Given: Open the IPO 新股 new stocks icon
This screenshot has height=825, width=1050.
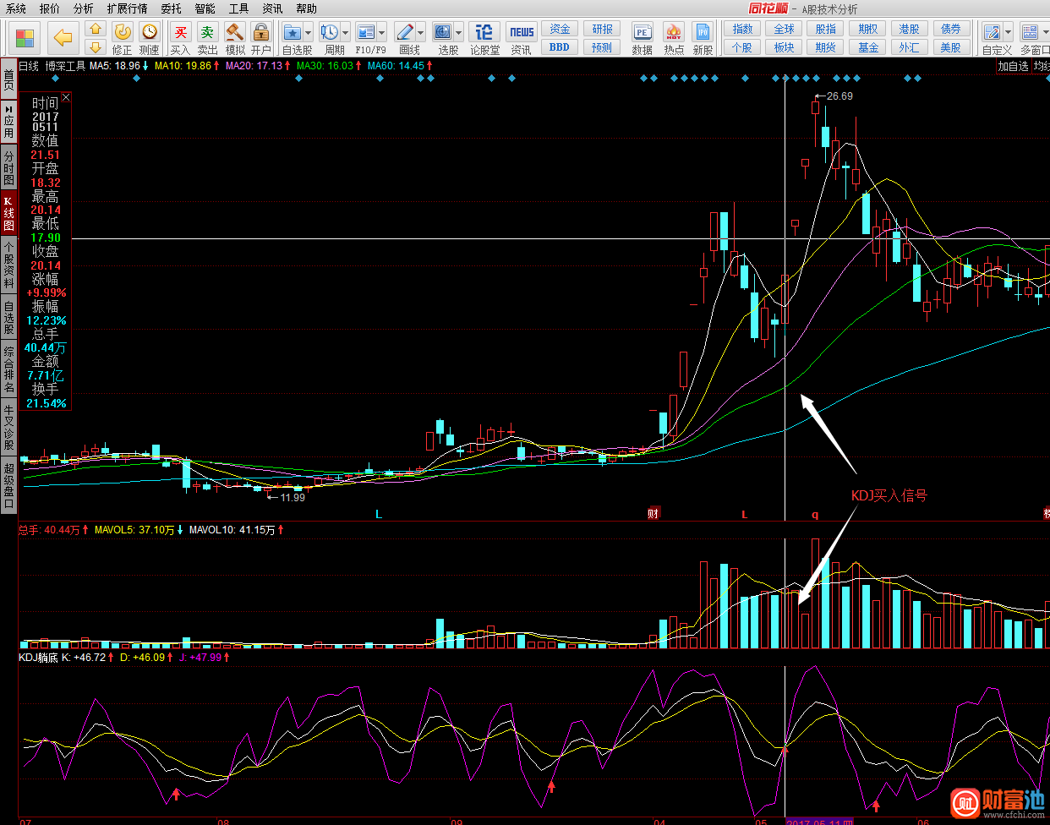Looking at the screenshot, I should click(x=703, y=38).
